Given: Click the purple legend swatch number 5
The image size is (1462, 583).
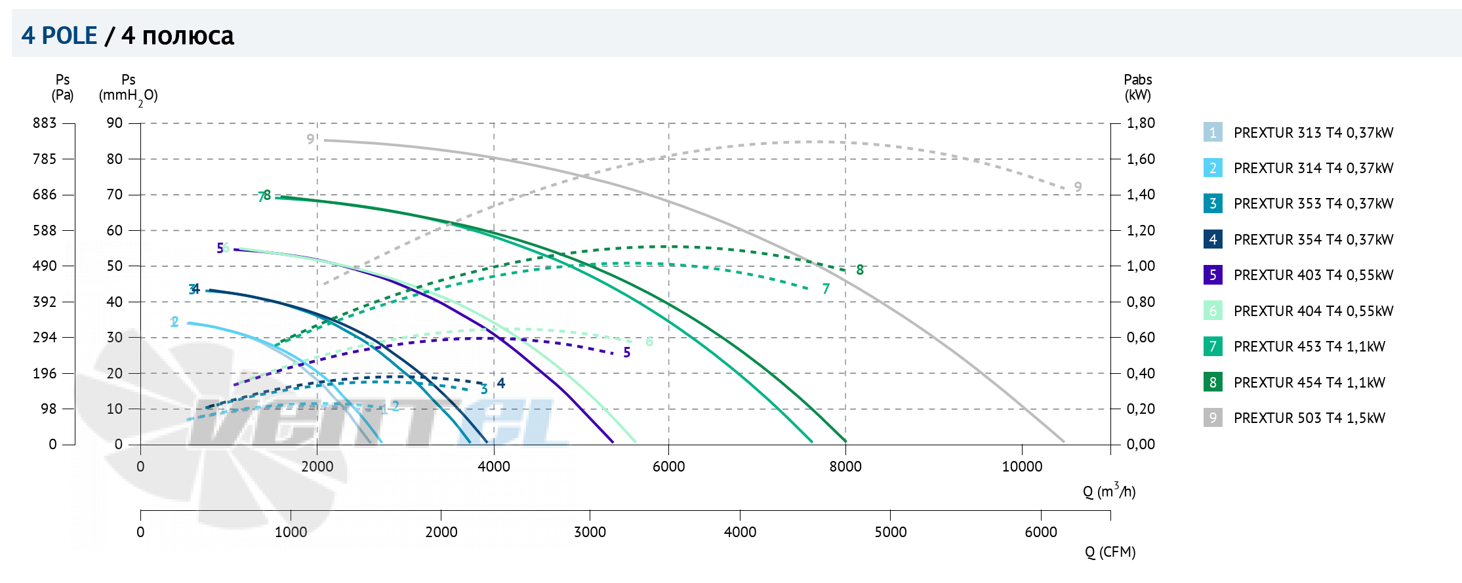Looking at the screenshot, I should click(1213, 275).
